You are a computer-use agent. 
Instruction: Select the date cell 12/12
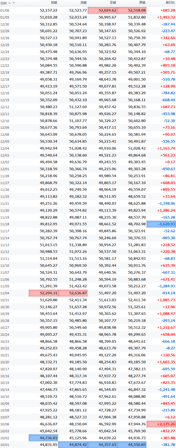5,107
